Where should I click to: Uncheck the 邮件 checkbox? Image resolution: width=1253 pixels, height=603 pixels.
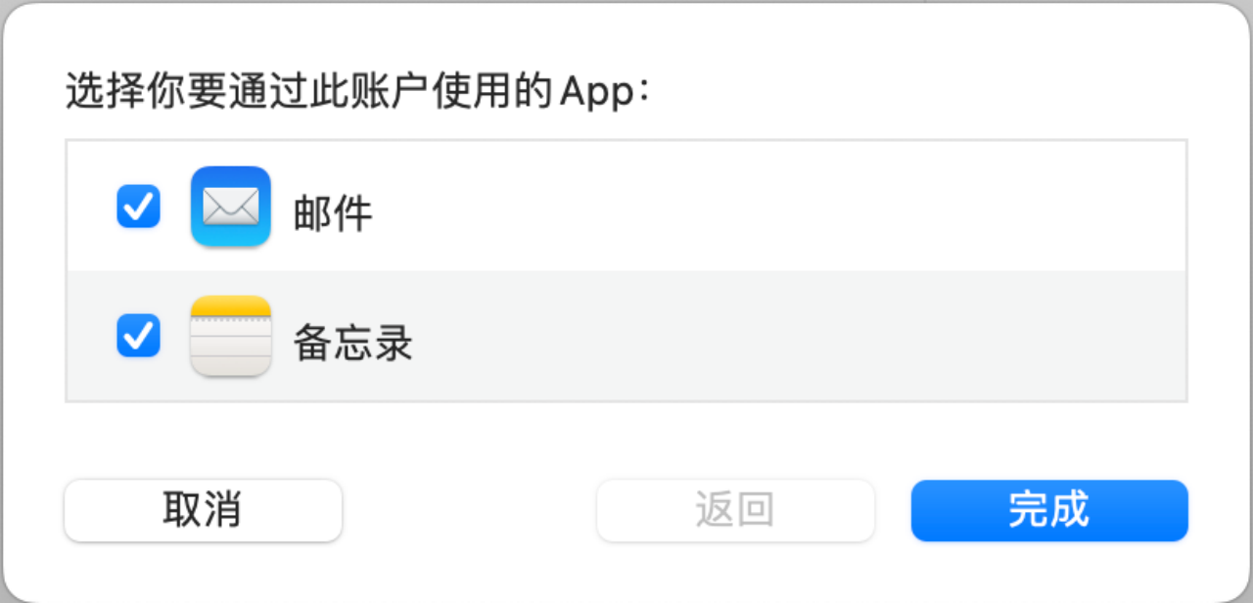tap(138, 207)
